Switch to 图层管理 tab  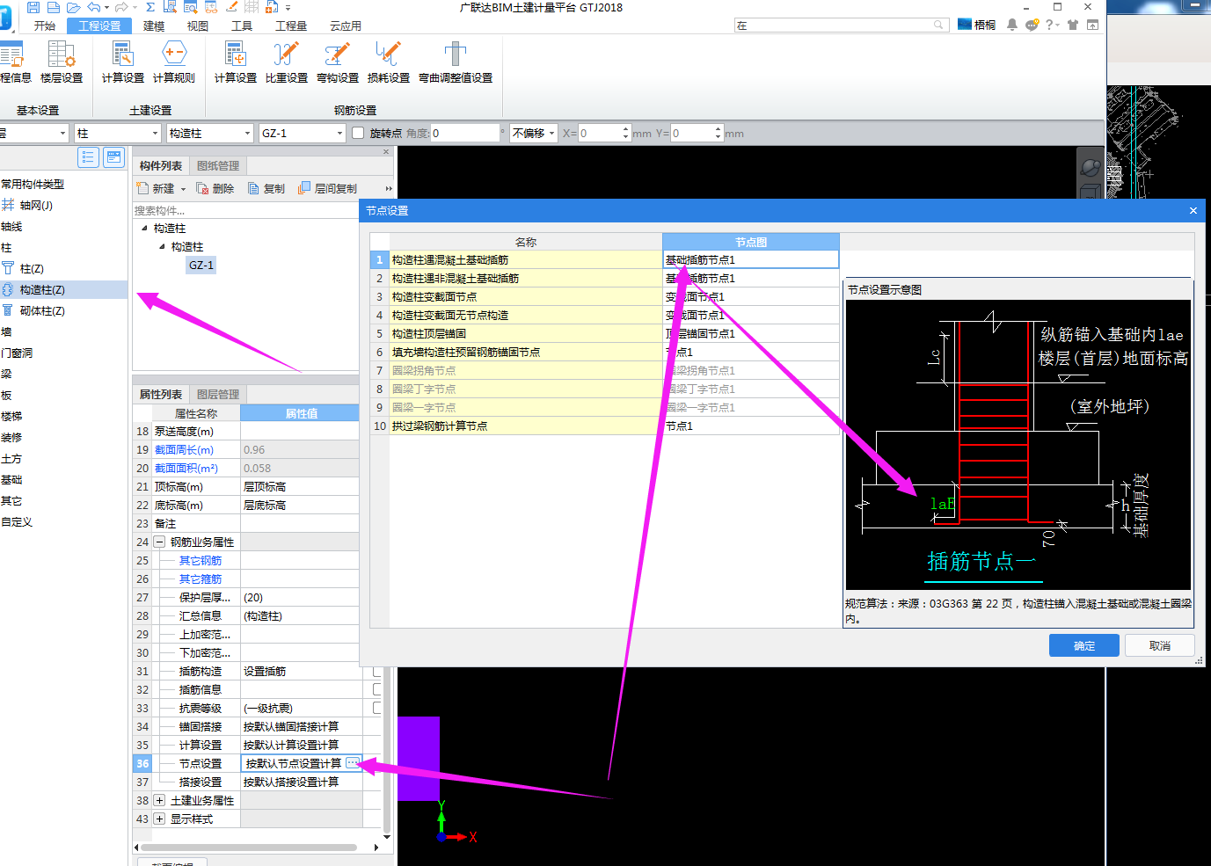point(218,394)
